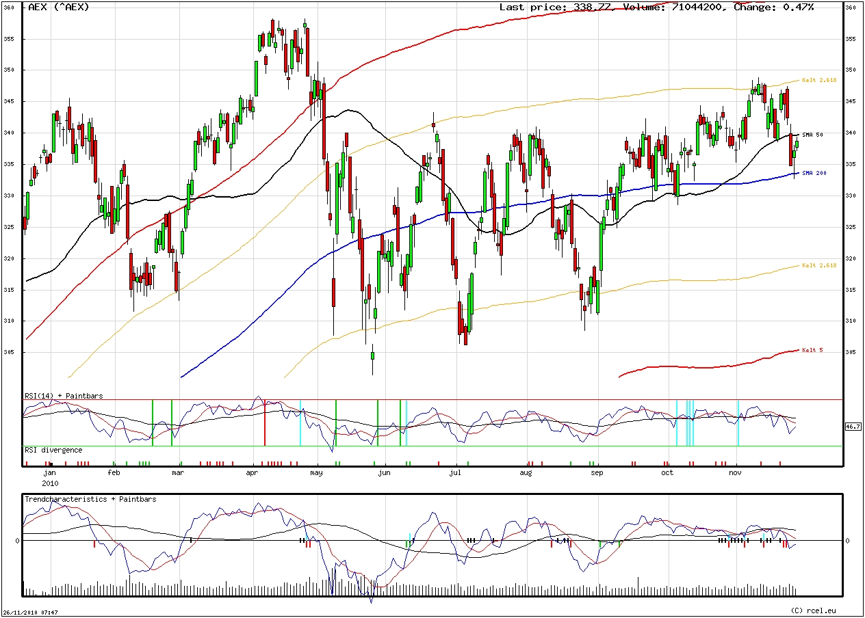
Task: Select the jan month label on time axis
Action: pyautogui.click(x=49, y=472)
